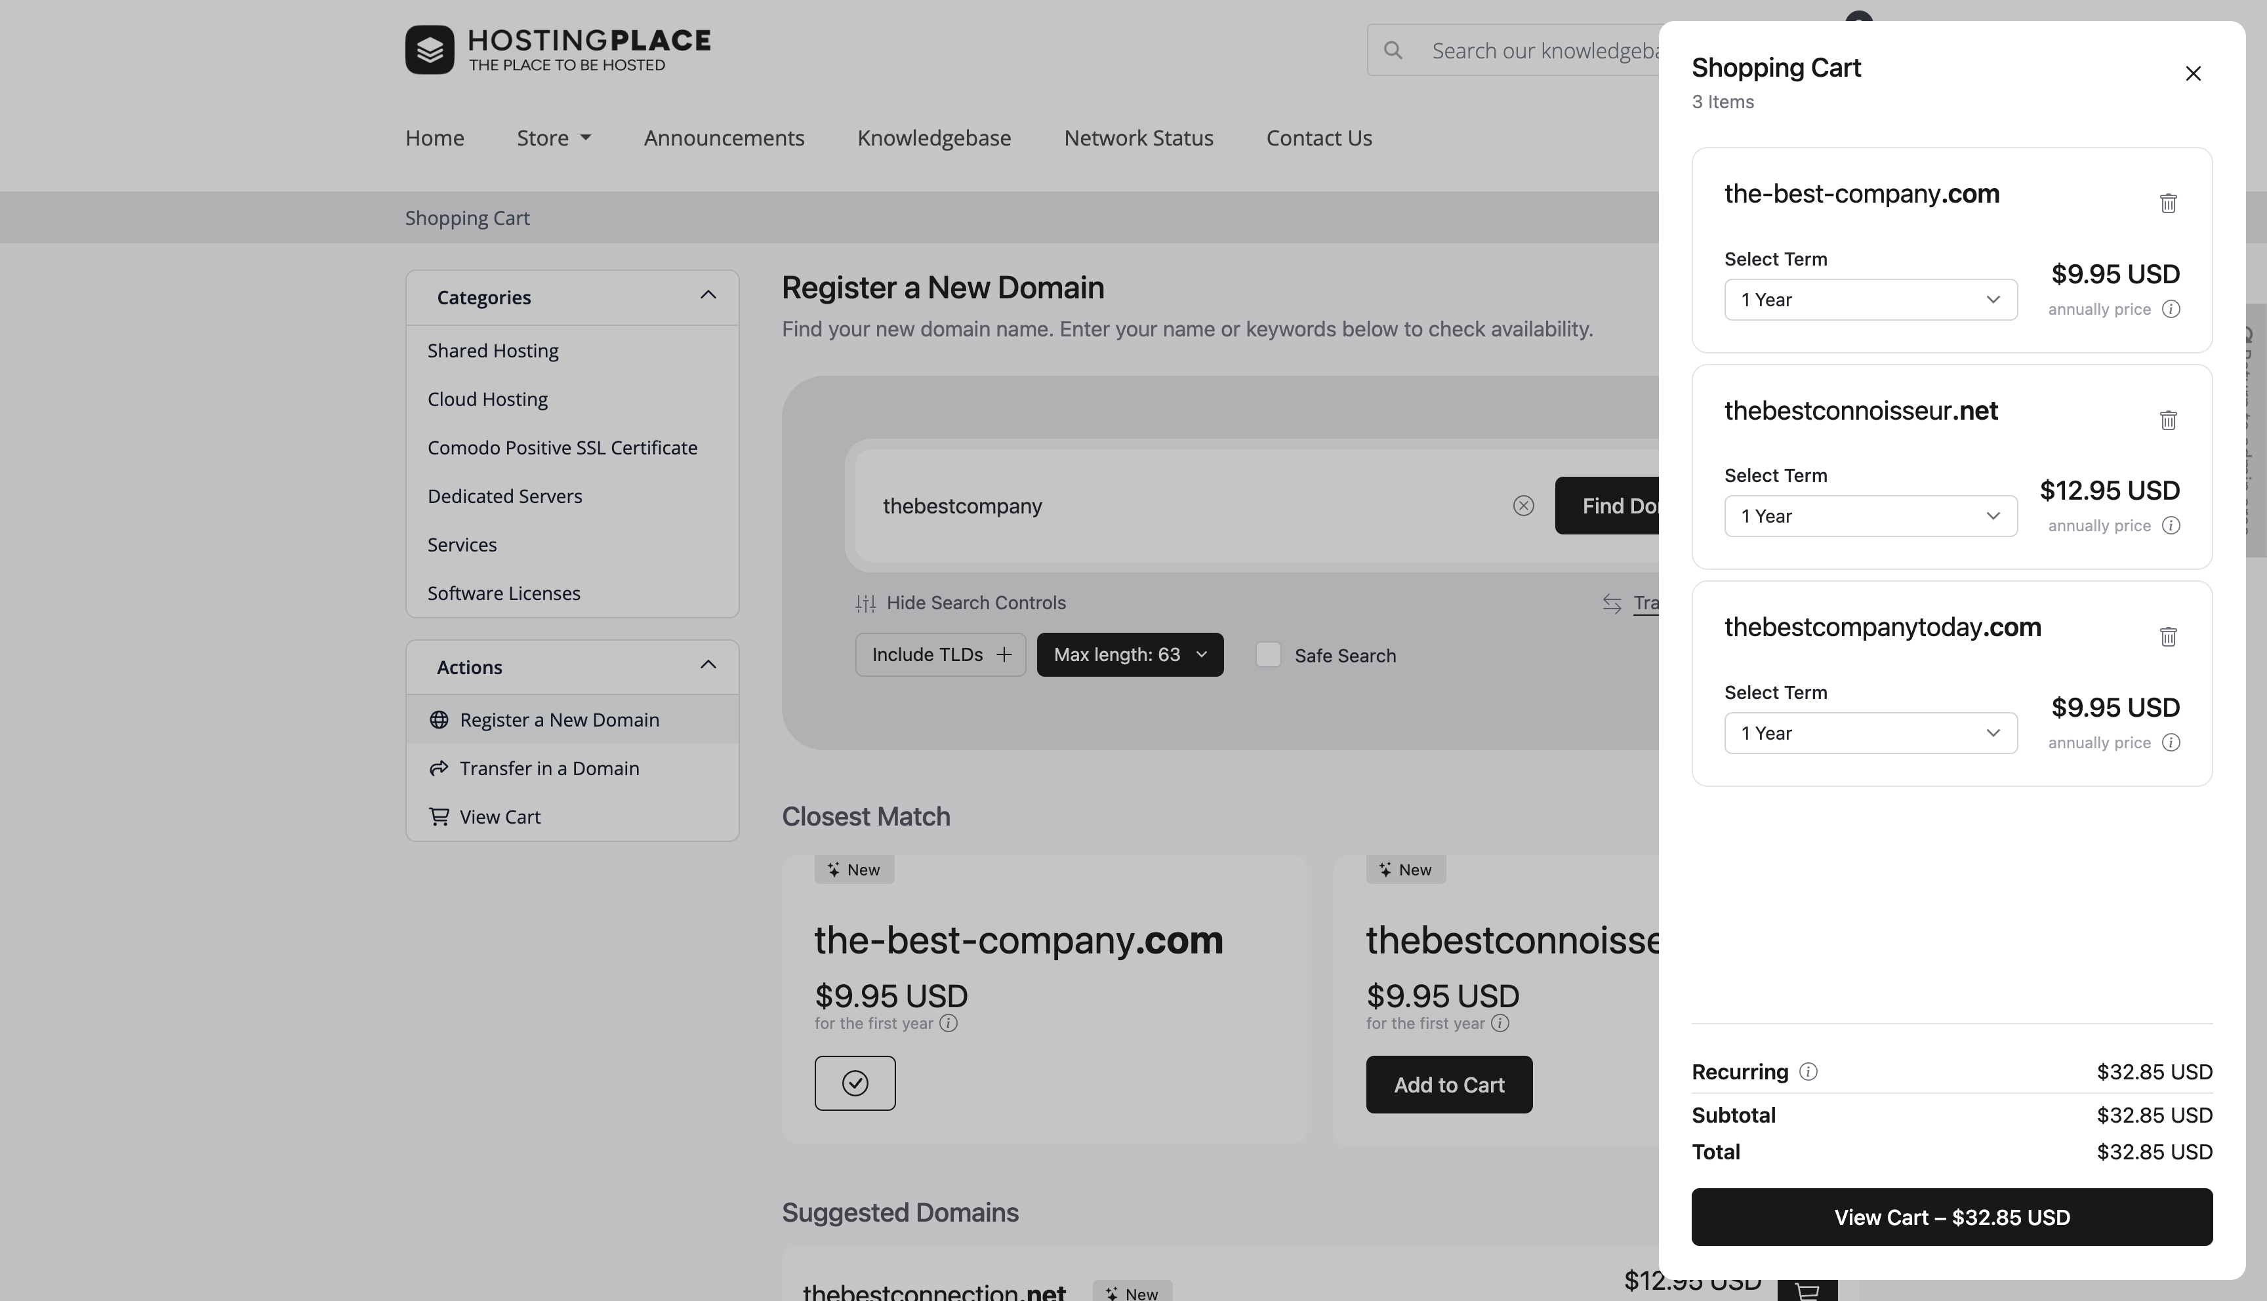2267x1301 pixels.
Task: Click info icon next to $12.95 USD price
Action: coord(2171,525)
